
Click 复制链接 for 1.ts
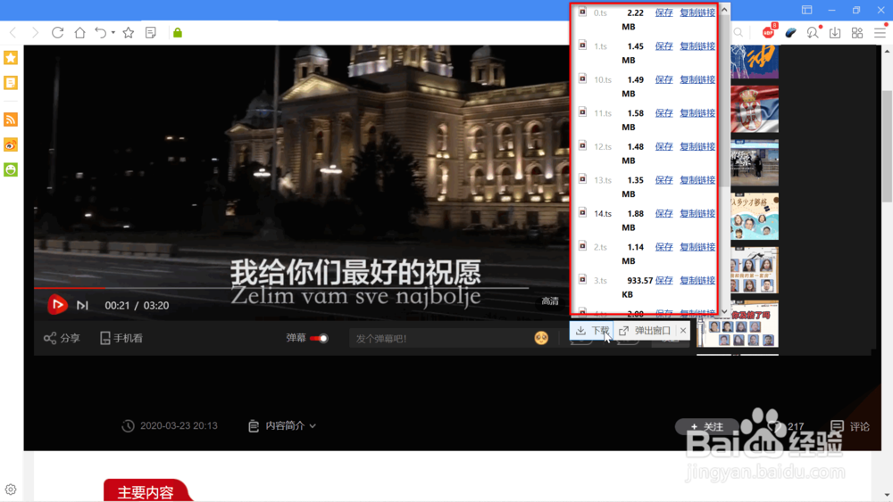tap(697, 46)
